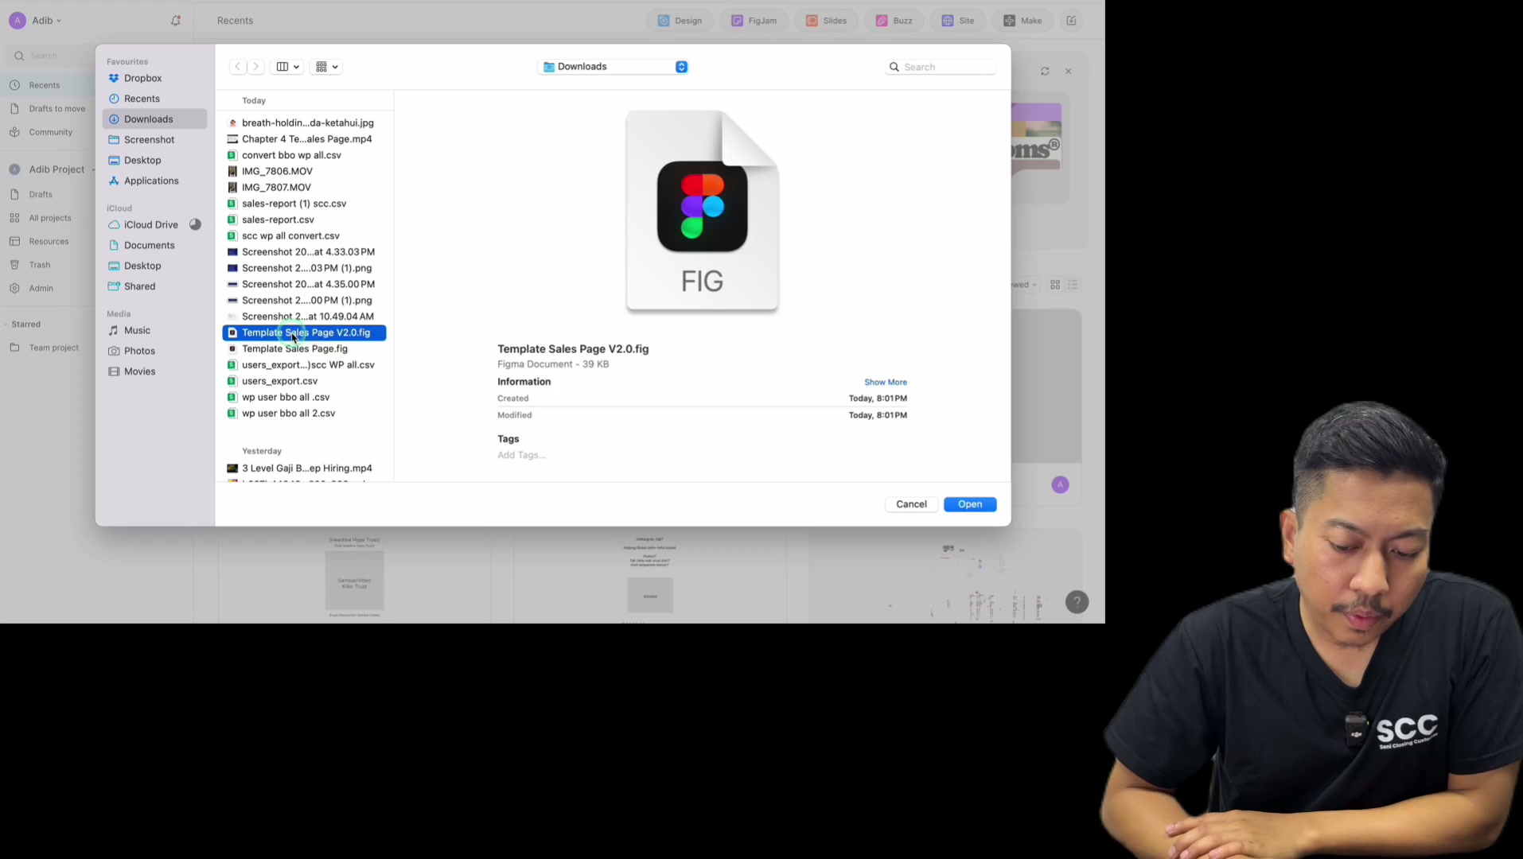
Task: Open the Make tab in Figma
Action: 1022,21
